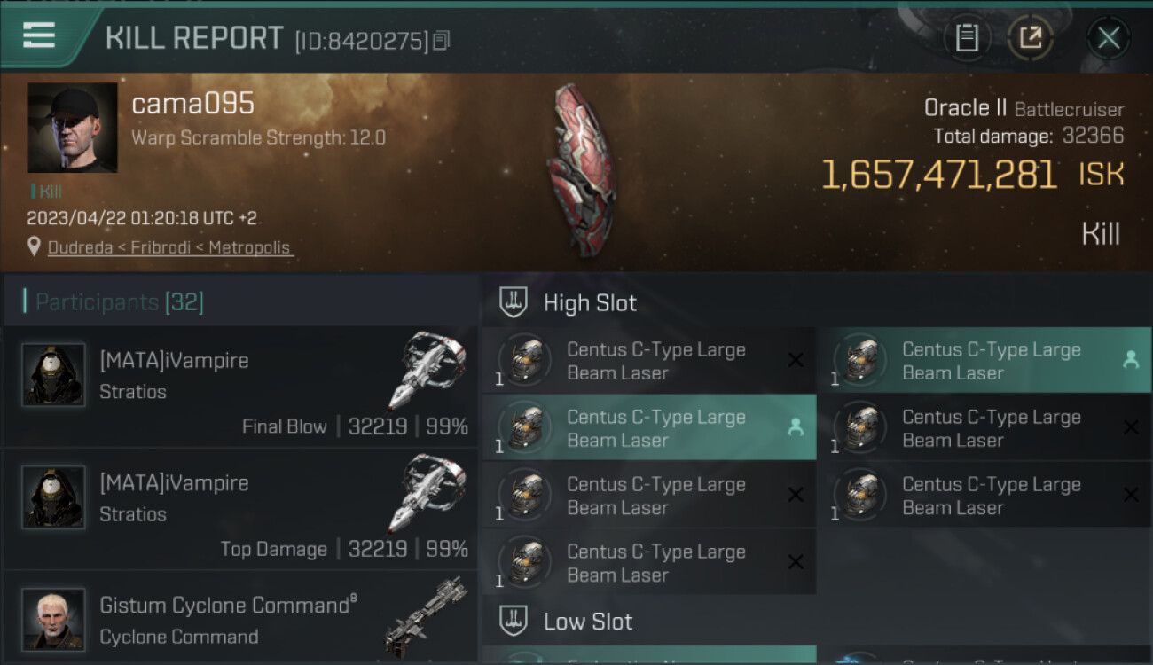The image size is (1153, 665).
Task: Select iVampire Final Blow participant entry
Action: pos(239,387)
